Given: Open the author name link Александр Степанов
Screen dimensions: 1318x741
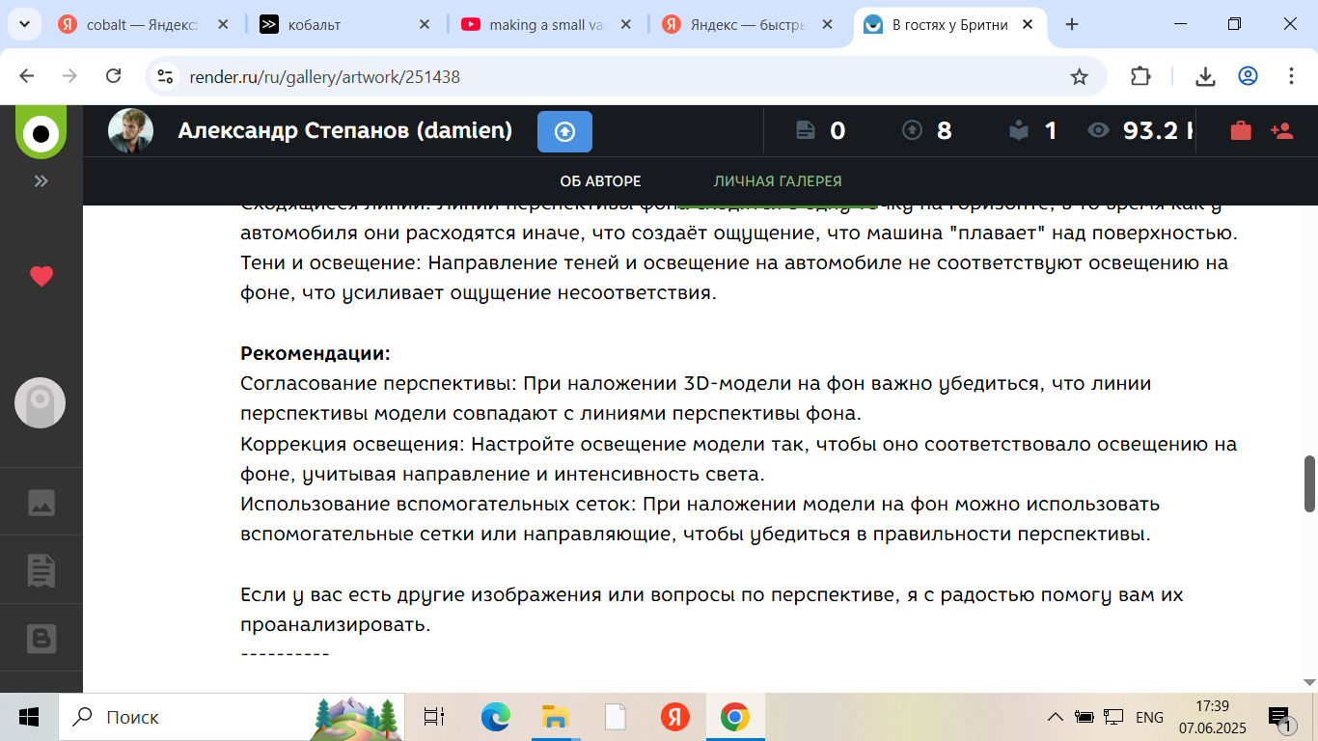Looking at the screenshot, I should (344, 131).
